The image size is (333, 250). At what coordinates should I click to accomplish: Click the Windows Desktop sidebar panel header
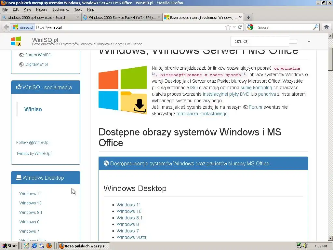click(46, 178)
